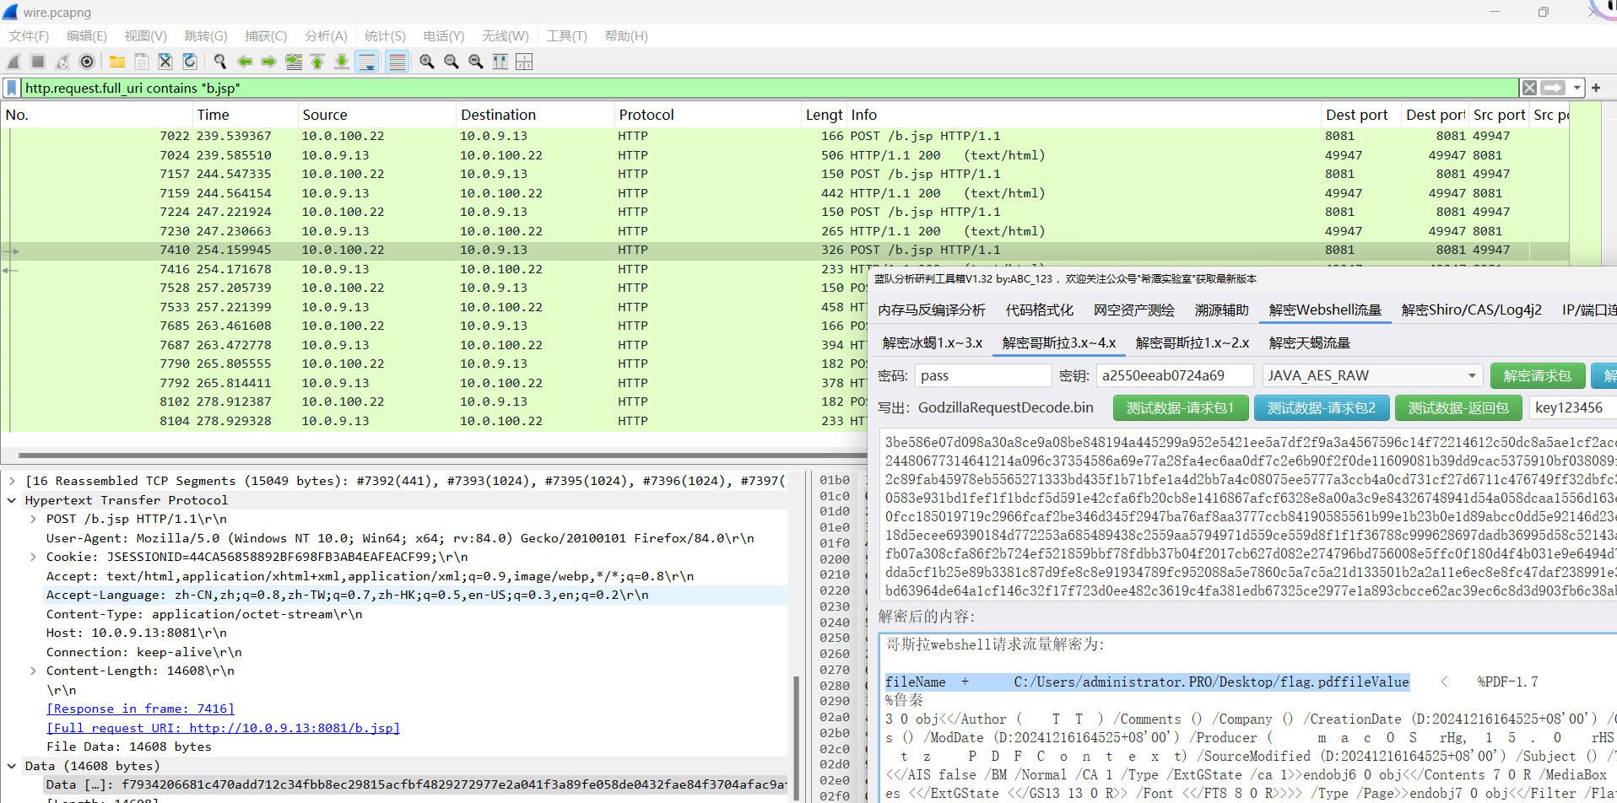Viewport: 1617px width, 803px height.
Task: Collapse the Hypertext Transfer Protocol tree
Action: tap(12, 500)
